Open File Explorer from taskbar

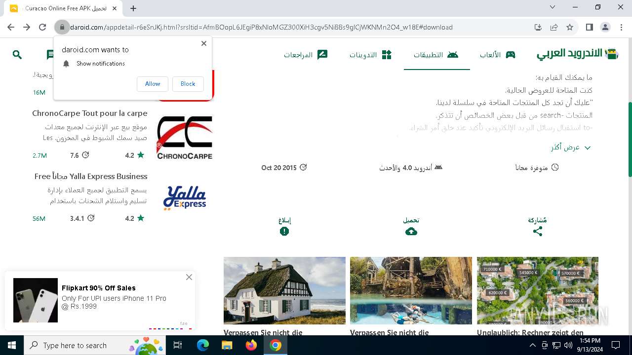click(227, 345)
